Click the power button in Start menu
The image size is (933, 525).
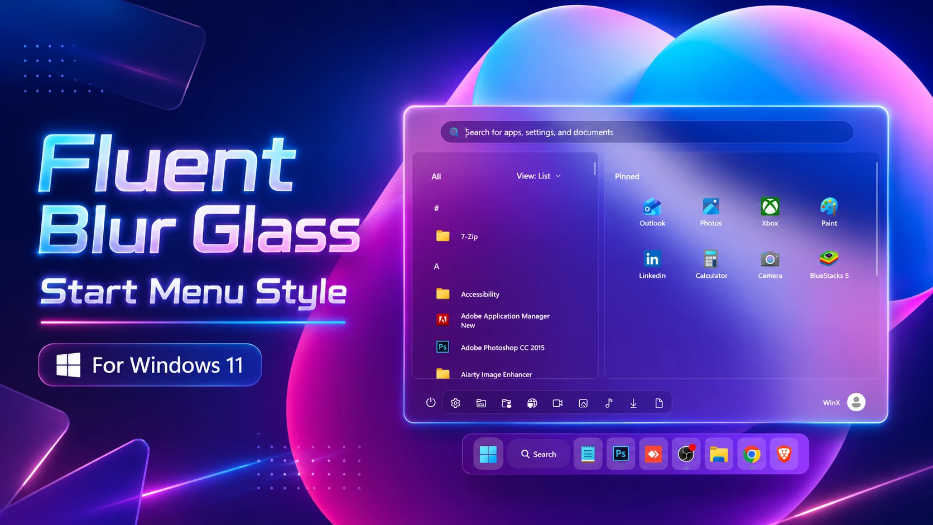(x=431, y=402)
